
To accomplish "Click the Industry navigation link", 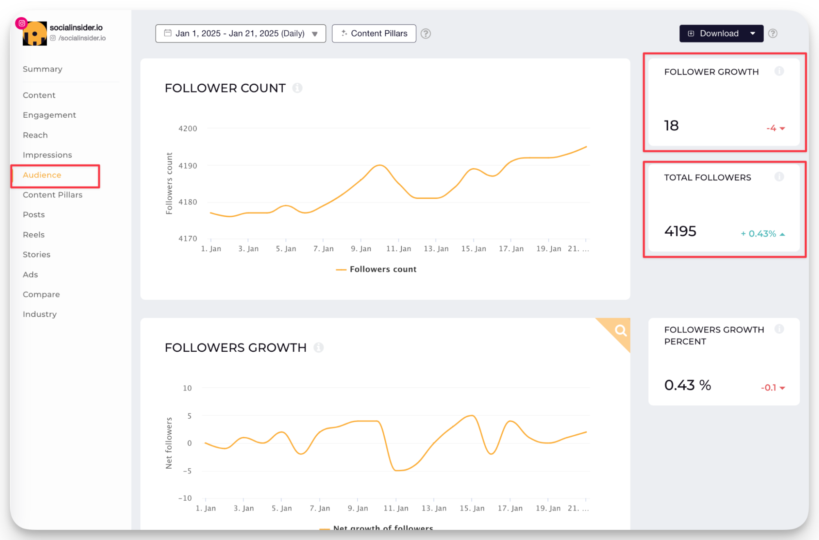I will pyautogui.click(x=39, y=314).
